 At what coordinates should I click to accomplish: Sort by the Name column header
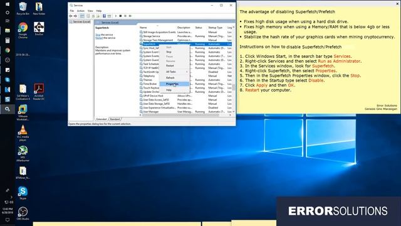[157, 28]
